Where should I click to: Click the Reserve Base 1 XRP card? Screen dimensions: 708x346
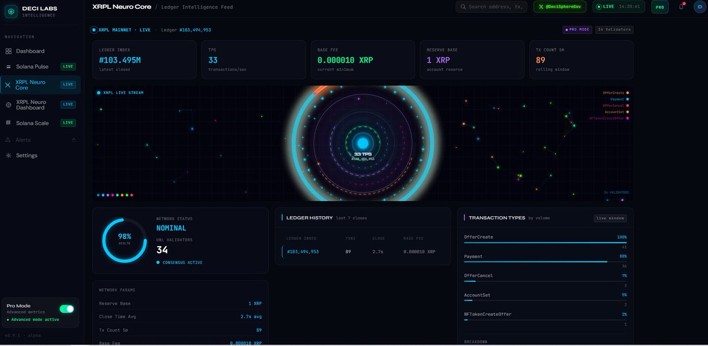coord(471,60)
